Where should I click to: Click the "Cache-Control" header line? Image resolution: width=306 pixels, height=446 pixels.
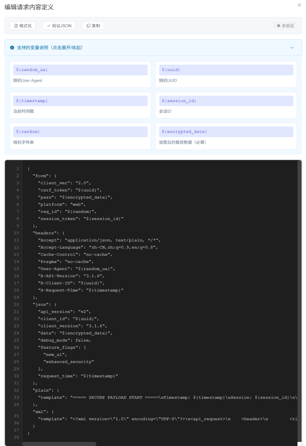(x=75, y=255)
